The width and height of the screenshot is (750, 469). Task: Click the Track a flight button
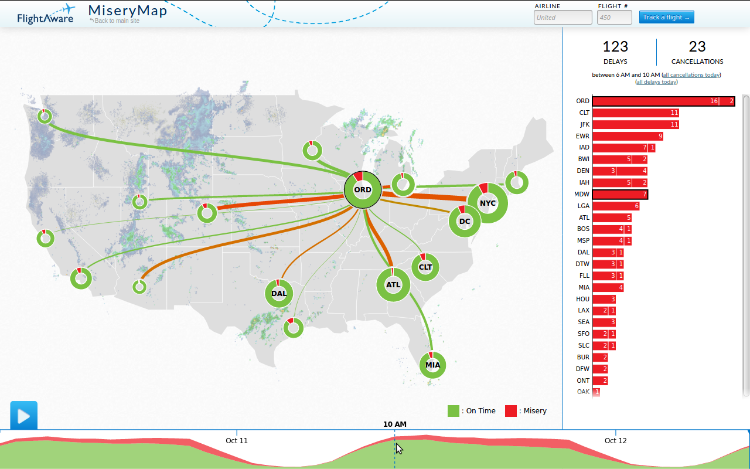[666, 17]
